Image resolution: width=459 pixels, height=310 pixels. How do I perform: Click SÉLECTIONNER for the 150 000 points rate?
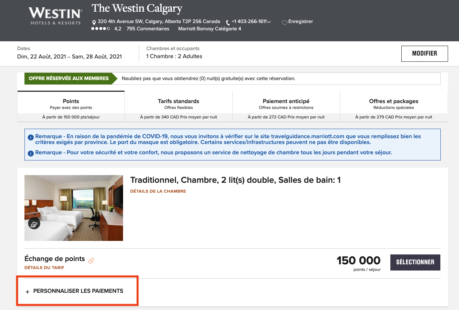click(415, 262)
